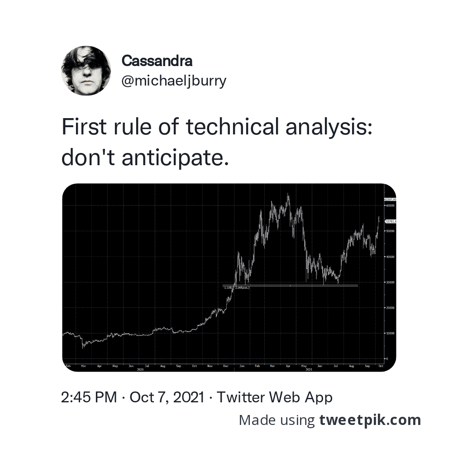Click the 62307.90 high price tag

(x=390, y=199)
